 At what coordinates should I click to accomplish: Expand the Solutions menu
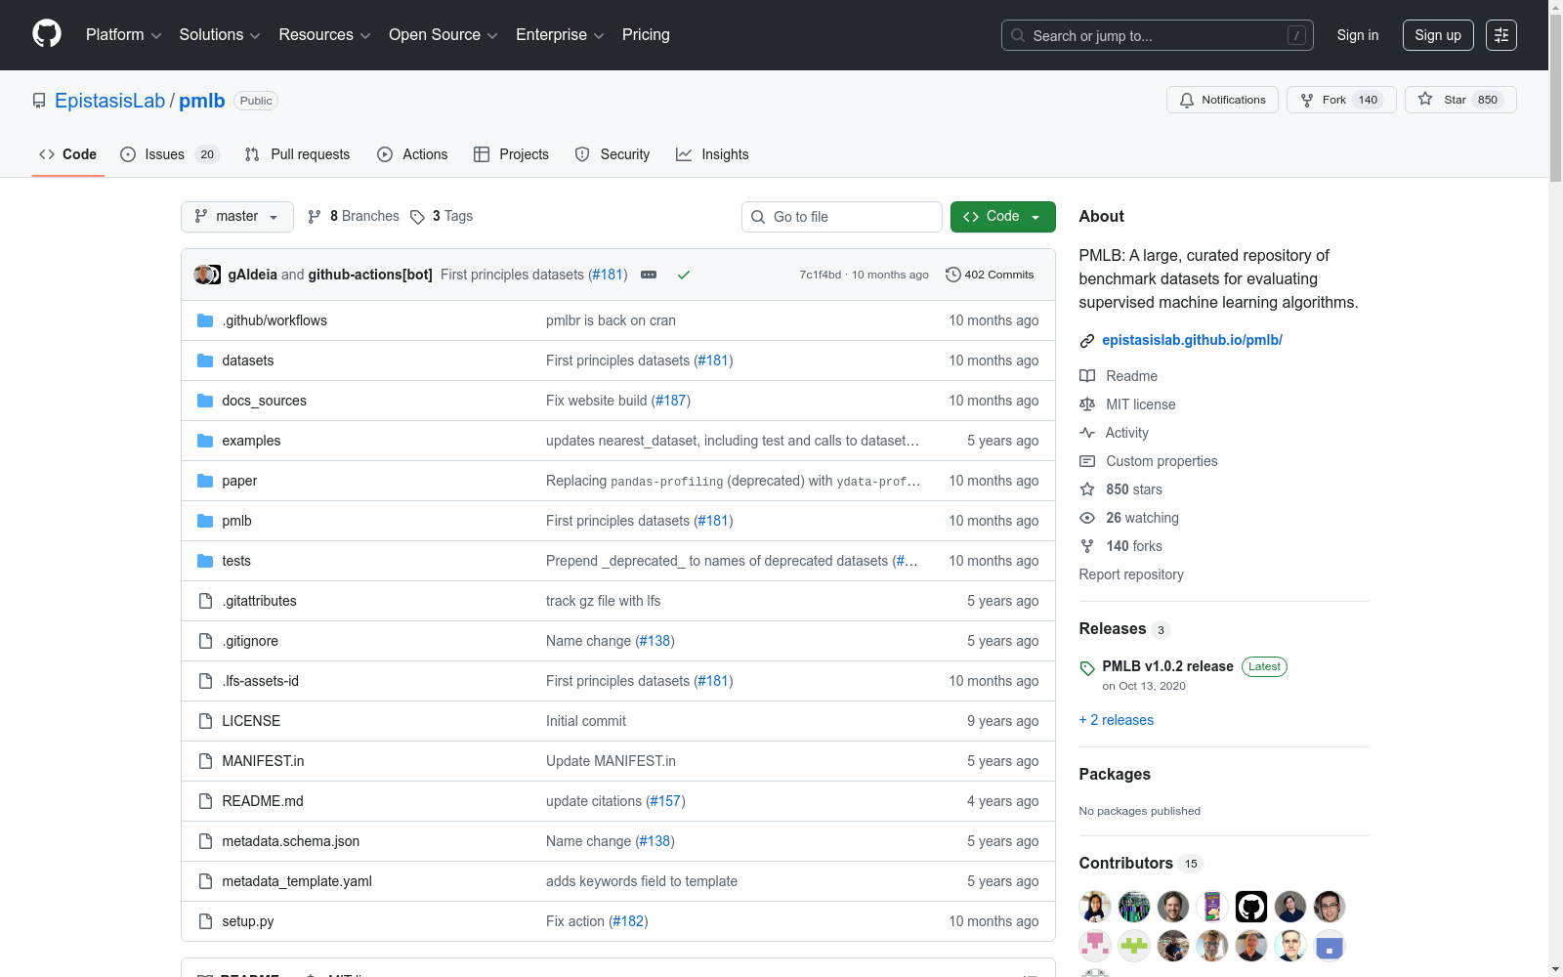coord(220,35)
